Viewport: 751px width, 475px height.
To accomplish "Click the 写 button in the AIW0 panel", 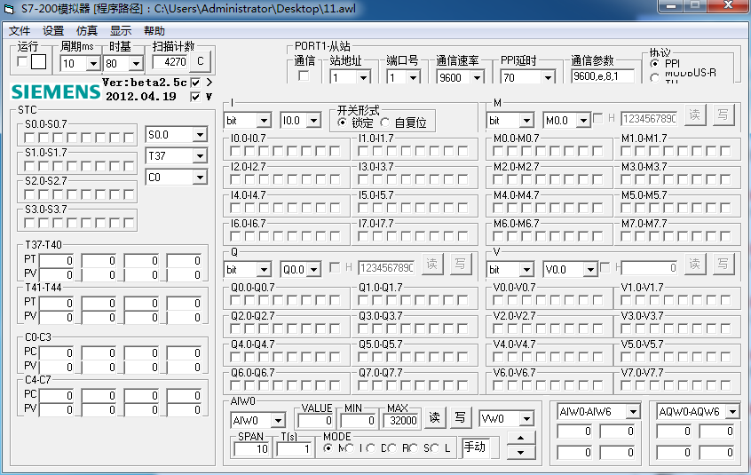I will 460,418.
